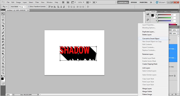Open the File menu
The image size is (180, 96).
pos(8,2)
